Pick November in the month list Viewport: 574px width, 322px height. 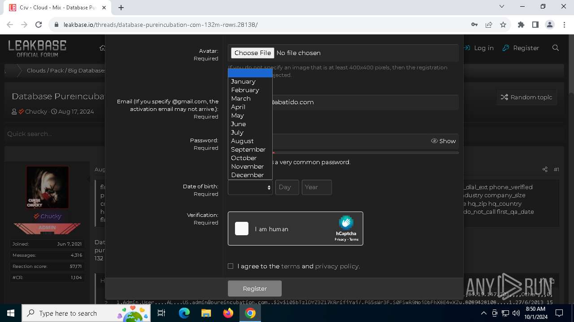coord(250,166)
